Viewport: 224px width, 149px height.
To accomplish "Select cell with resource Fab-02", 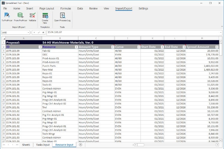I will (60, 51).
